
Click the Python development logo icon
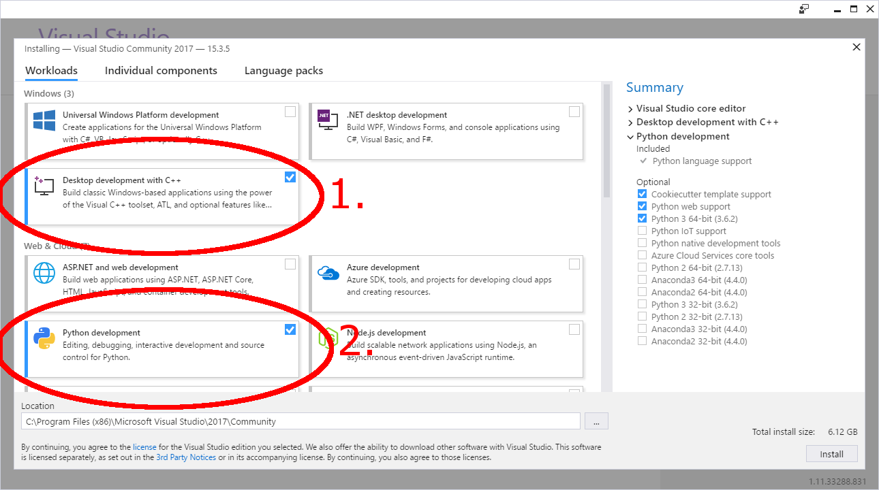pyautogui.click(x=44, y=338)
